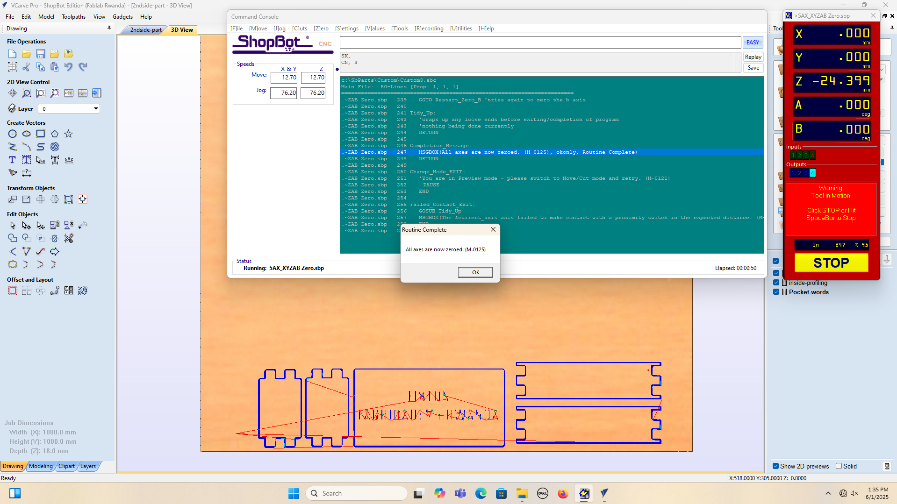The width and height of the screenshot is (897, 504).
Task: Open the [U]tilities menu in Command Console
Action: [461, 28]
